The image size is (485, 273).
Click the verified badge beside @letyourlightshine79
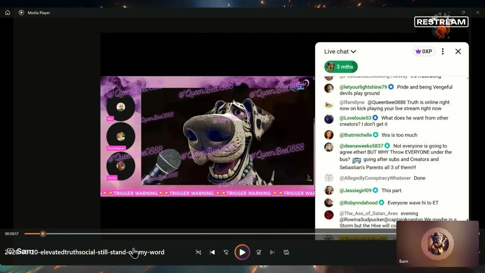point(391,87)
